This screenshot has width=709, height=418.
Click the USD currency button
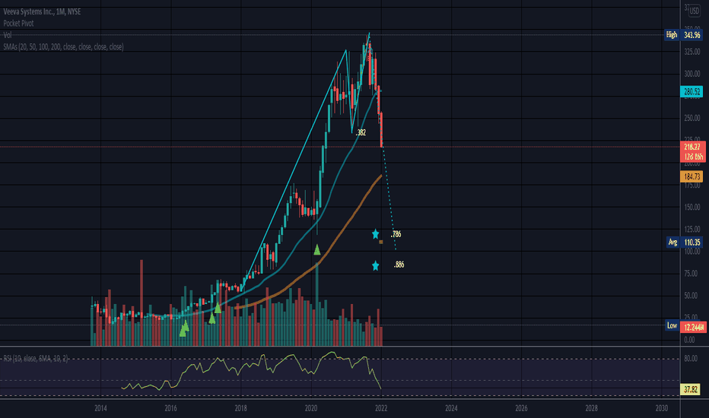click(694, 11)
